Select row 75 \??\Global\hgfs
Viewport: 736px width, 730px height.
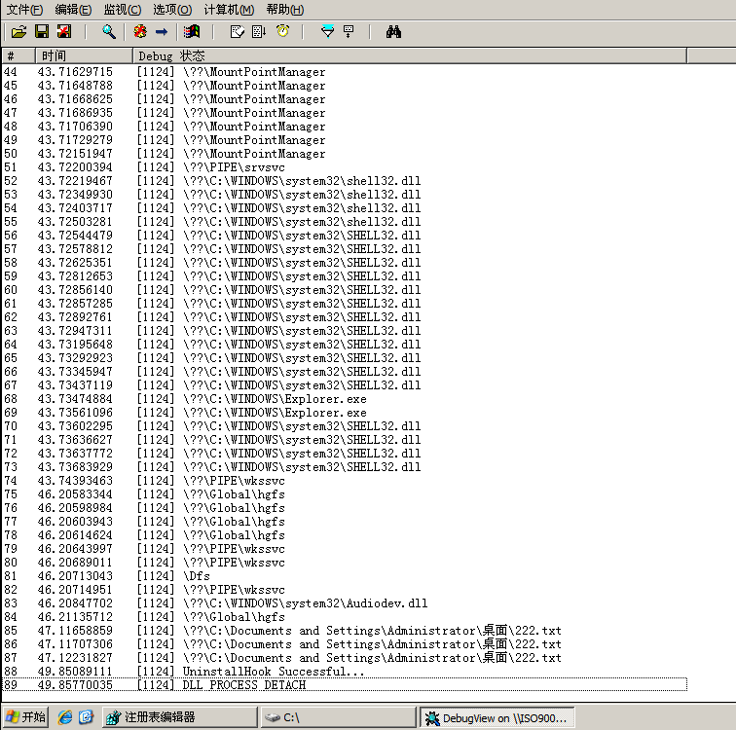[345, 494]
